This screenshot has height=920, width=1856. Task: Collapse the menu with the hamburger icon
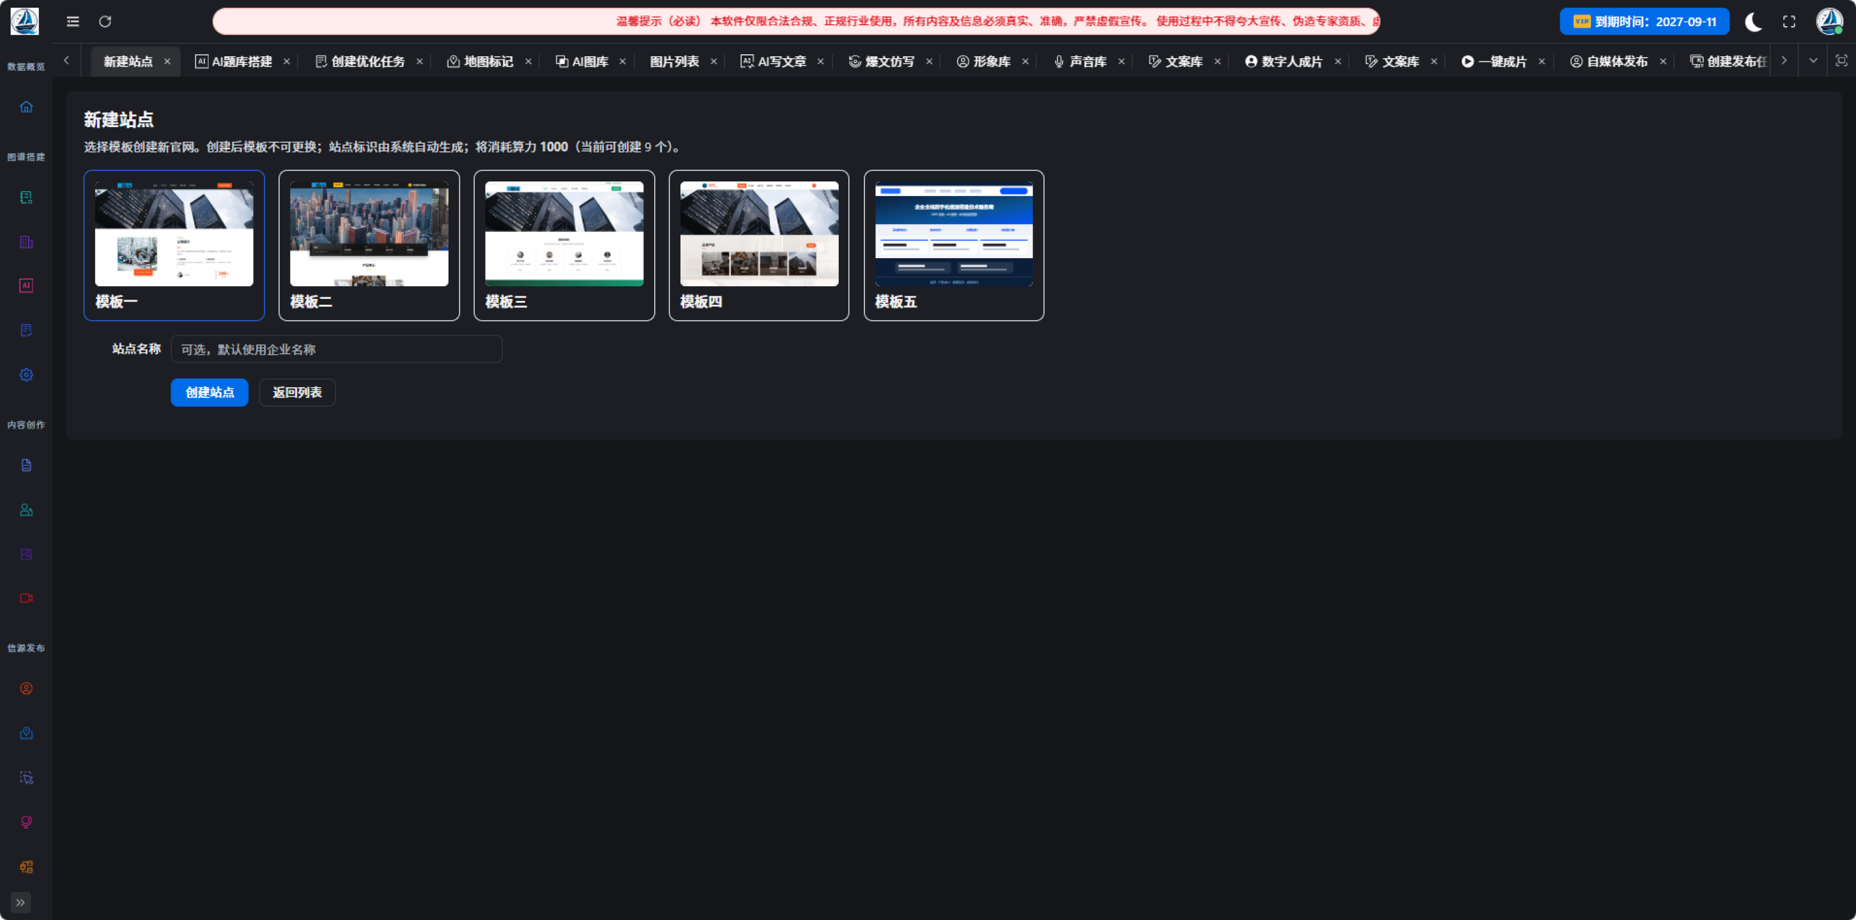tap(73, 22)
